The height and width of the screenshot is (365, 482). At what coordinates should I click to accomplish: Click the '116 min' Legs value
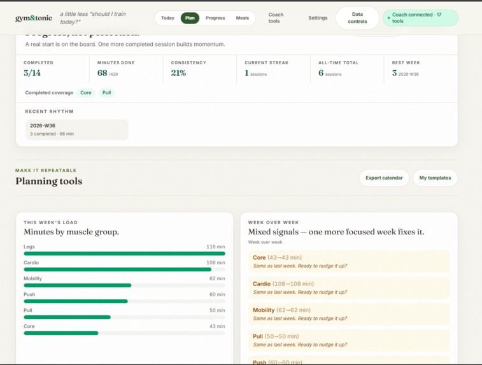[215, 247]
